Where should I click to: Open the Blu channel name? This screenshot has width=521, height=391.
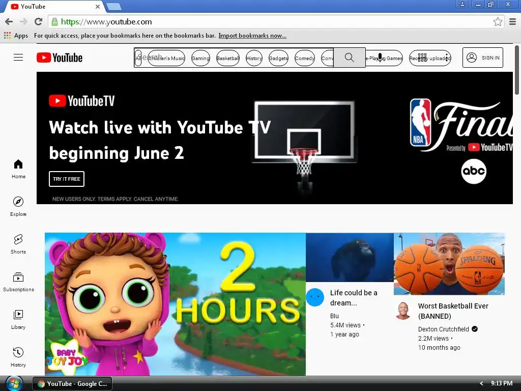(x=334, y=316)
